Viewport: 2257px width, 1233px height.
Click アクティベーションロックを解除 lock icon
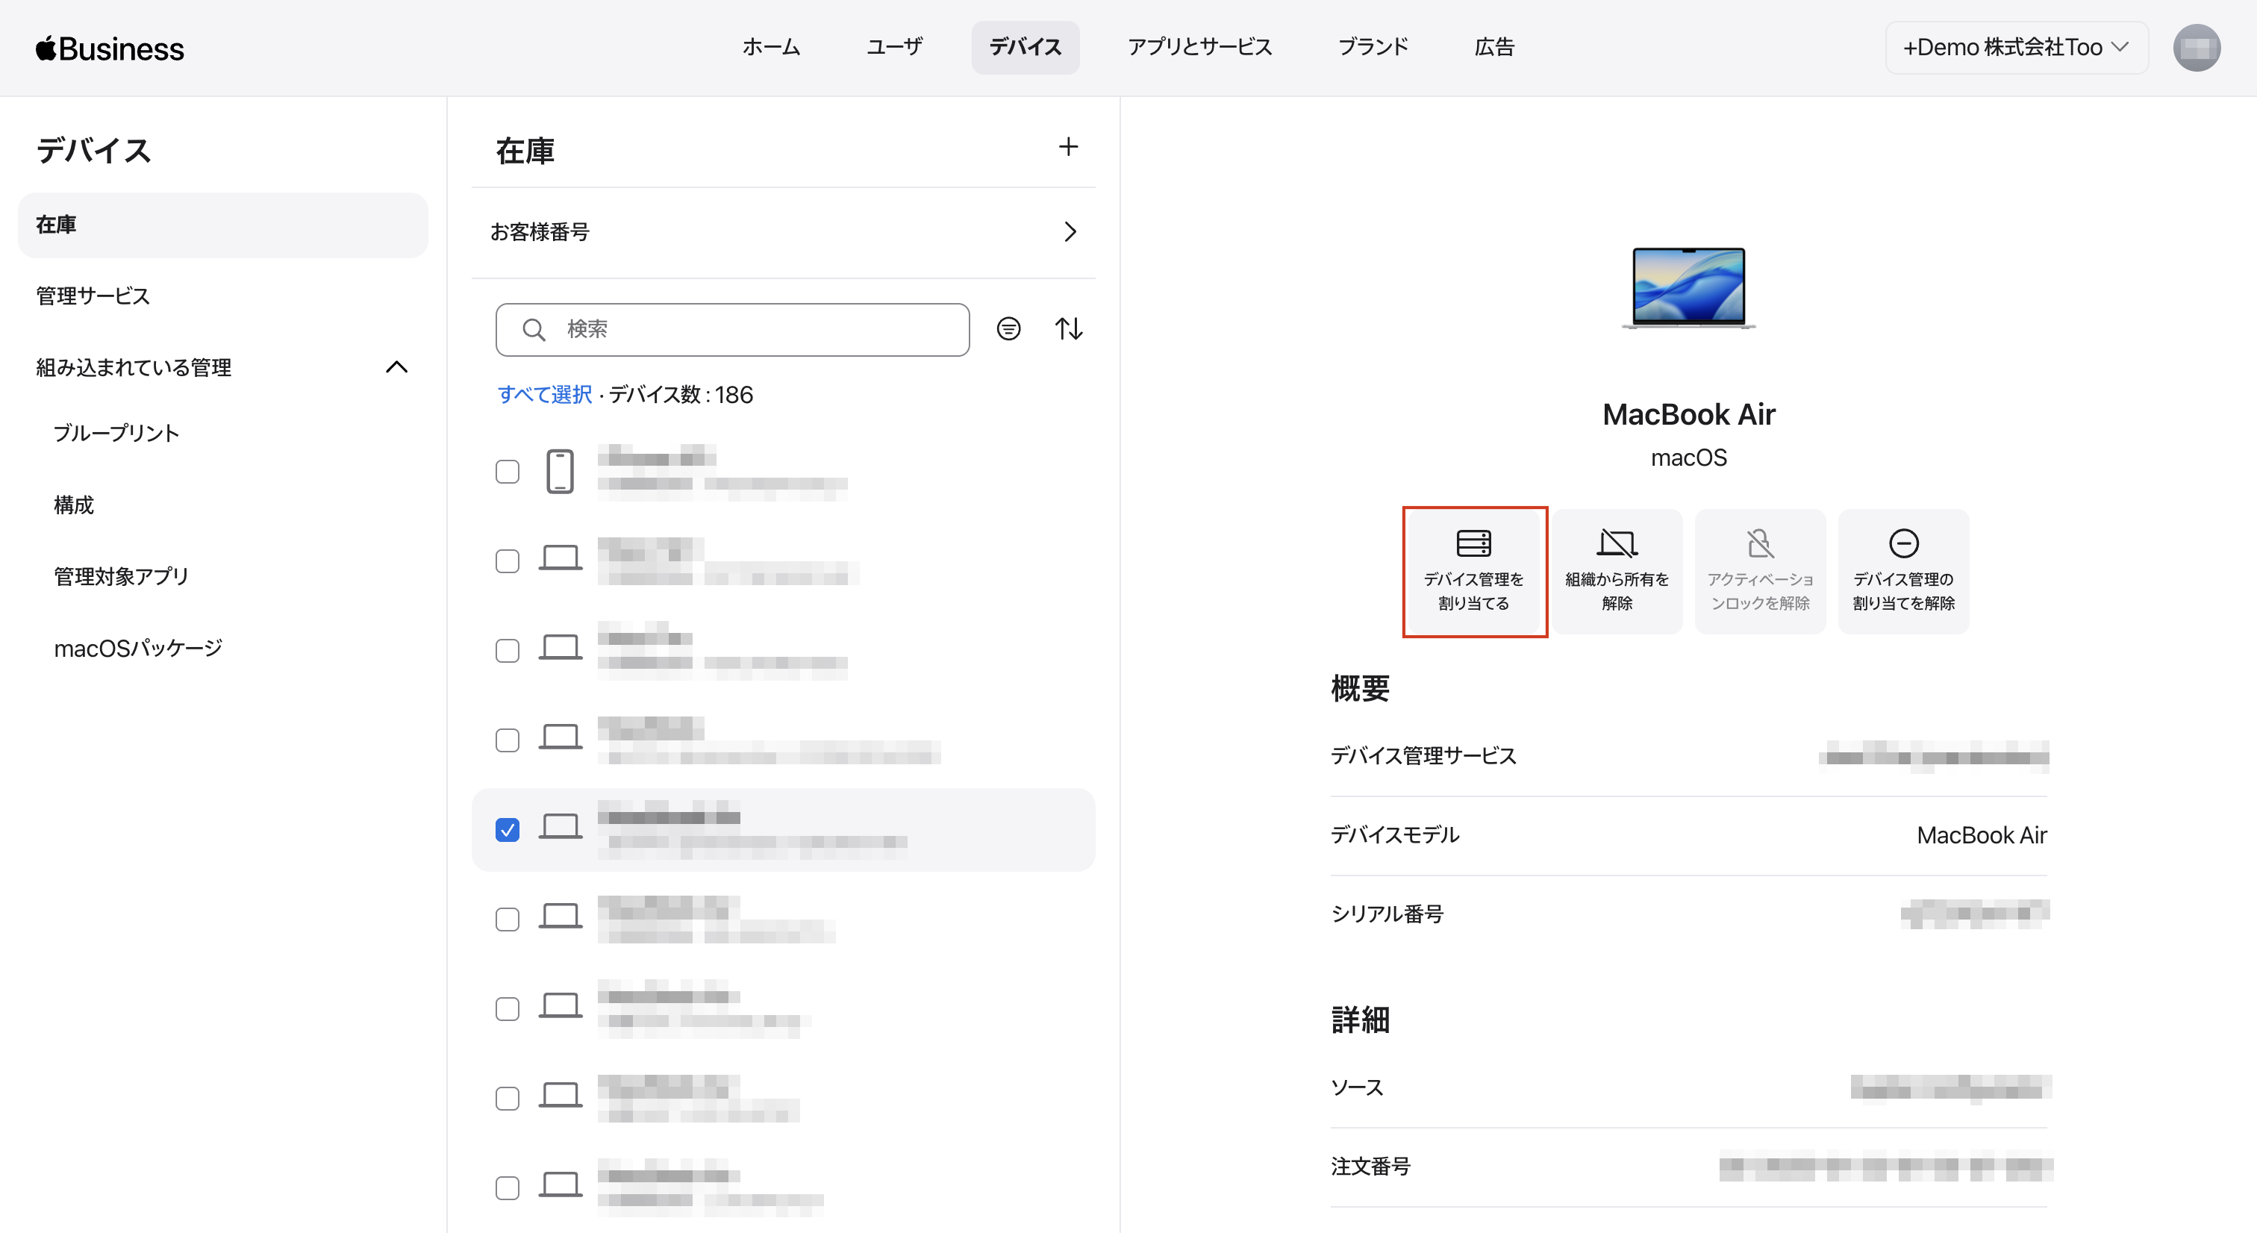coord(1759,543)
